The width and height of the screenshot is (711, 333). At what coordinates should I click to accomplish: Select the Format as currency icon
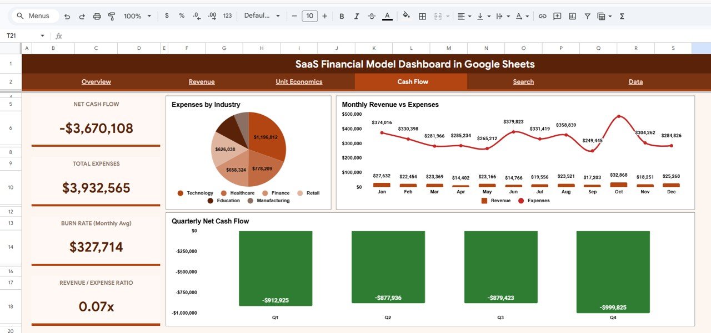[x=167, y=16]
